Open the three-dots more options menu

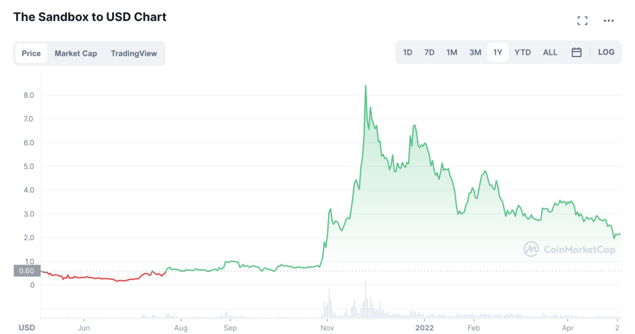tap(608, 21)
